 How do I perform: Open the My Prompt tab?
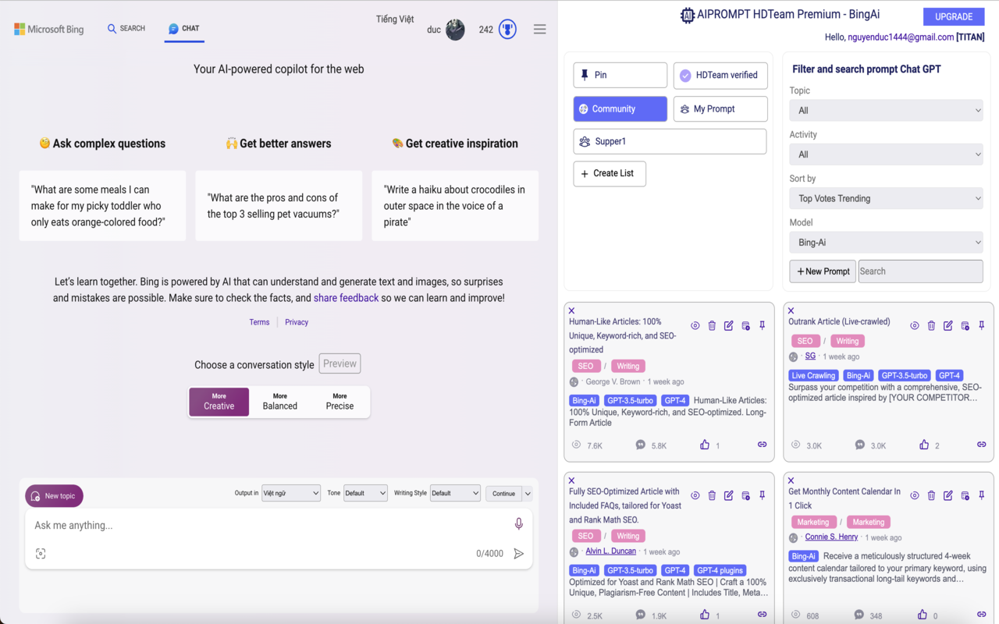point(720,109)
